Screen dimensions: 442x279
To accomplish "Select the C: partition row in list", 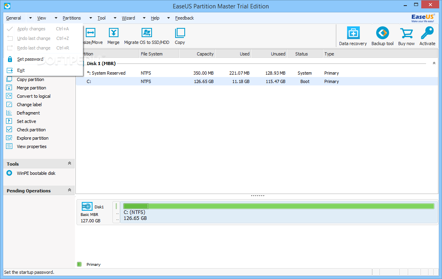I will pyautogui.click(x=257, y=81).
